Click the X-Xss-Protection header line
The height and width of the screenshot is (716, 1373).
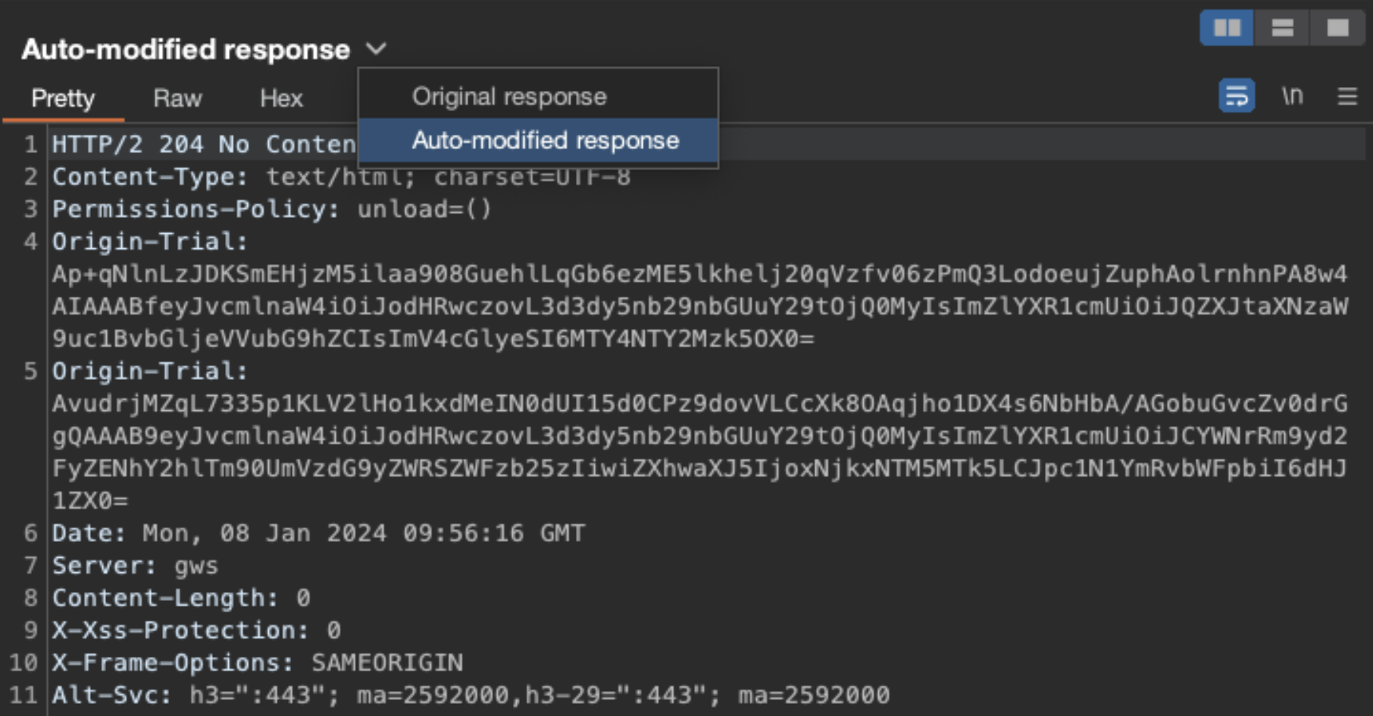click(196, 630)
